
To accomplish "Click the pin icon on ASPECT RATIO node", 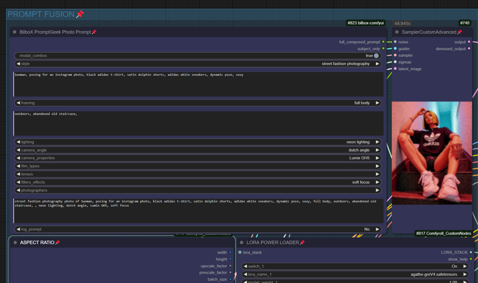I will click(57, 243).
